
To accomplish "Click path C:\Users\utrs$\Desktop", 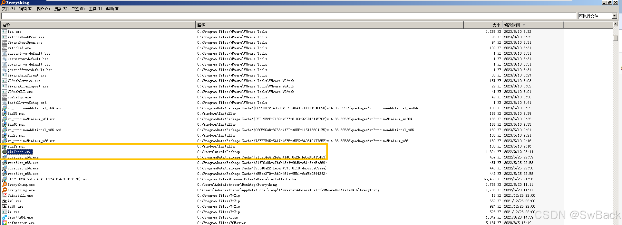I will tap(219, 152).
